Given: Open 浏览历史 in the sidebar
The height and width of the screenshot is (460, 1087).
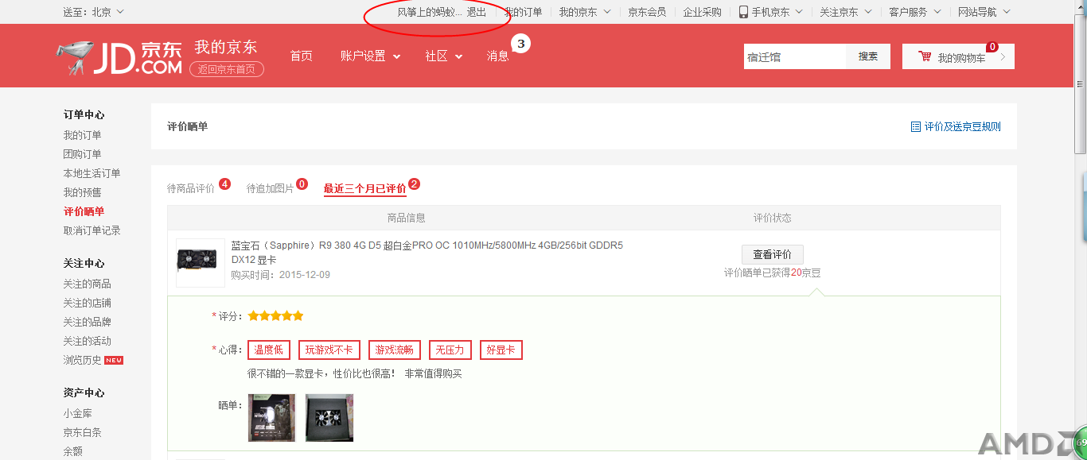Looking at the screenshot, I should pyautogui.click(x=83, y=360).
